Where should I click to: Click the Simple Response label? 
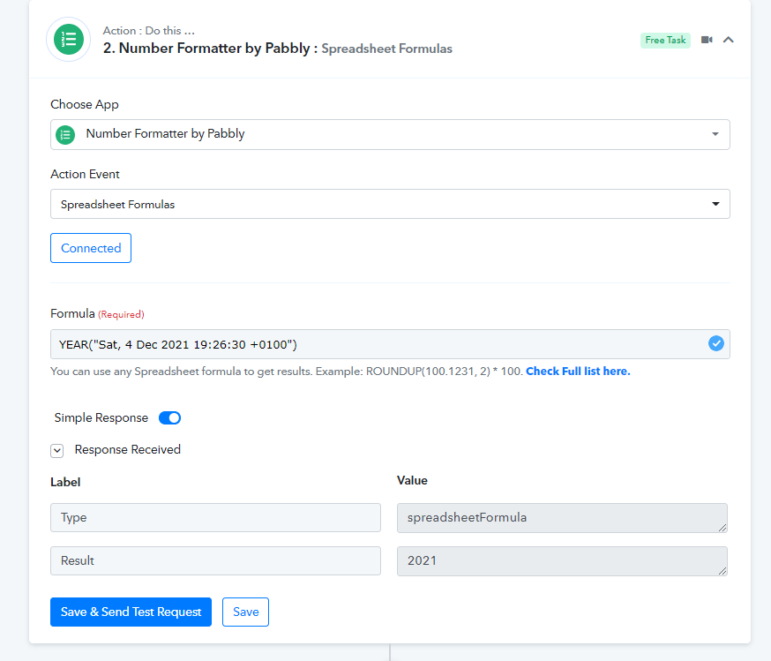(101, 418)
